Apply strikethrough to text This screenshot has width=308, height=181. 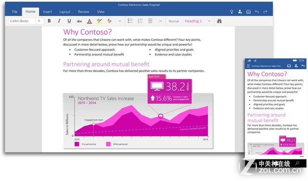pyautogui.click(x=79, y=21)
